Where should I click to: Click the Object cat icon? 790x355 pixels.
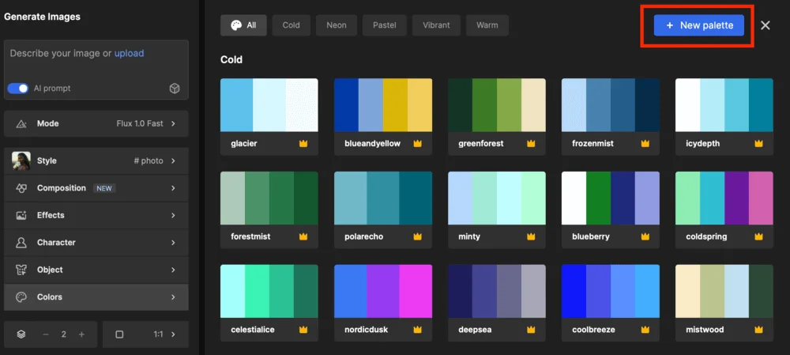tap(21, 270)
